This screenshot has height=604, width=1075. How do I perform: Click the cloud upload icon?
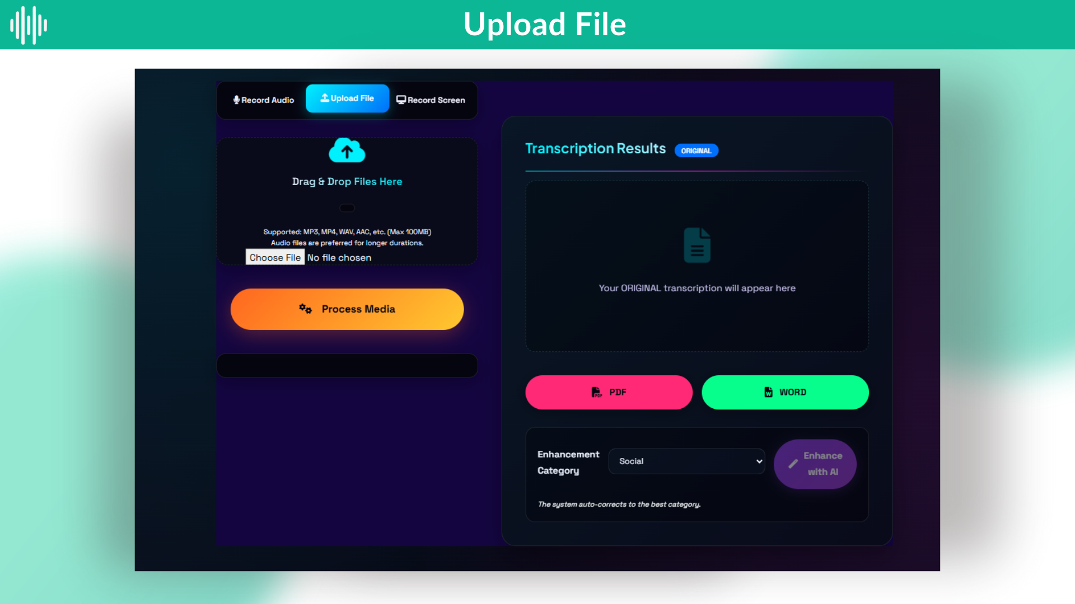click(347, 150)
